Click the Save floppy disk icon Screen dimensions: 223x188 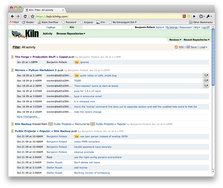[188, 47]
